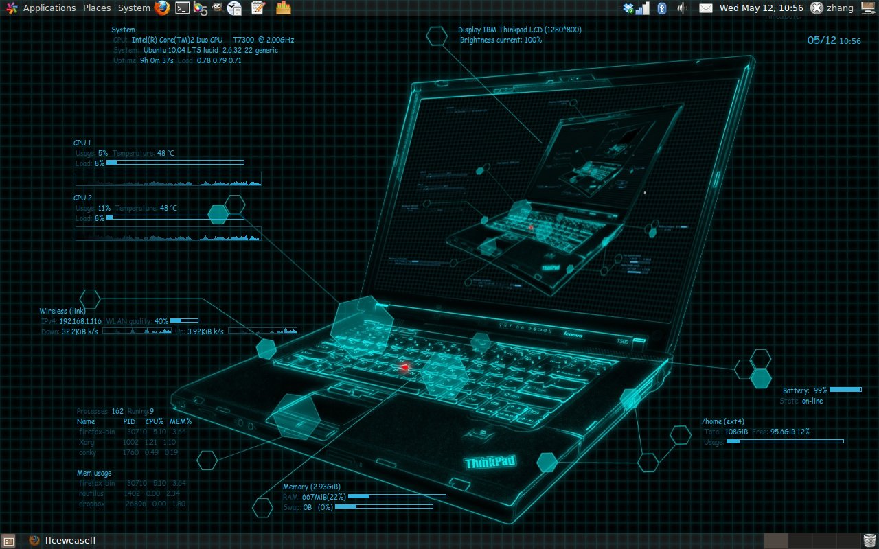879x549 pixels.
Task: Open the calendar from the panel clock
Action: pyautogui.click(x=761, y=8)
